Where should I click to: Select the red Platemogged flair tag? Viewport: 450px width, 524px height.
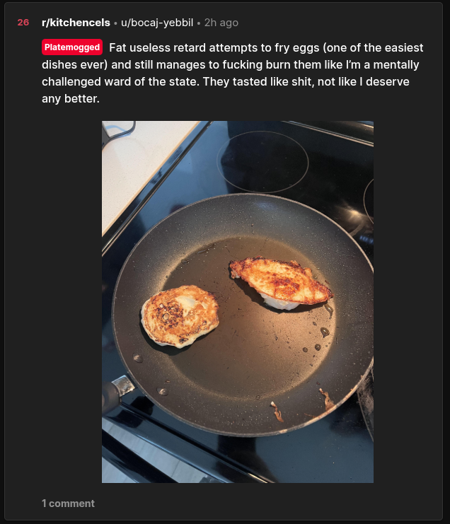(x=72, y=47)
